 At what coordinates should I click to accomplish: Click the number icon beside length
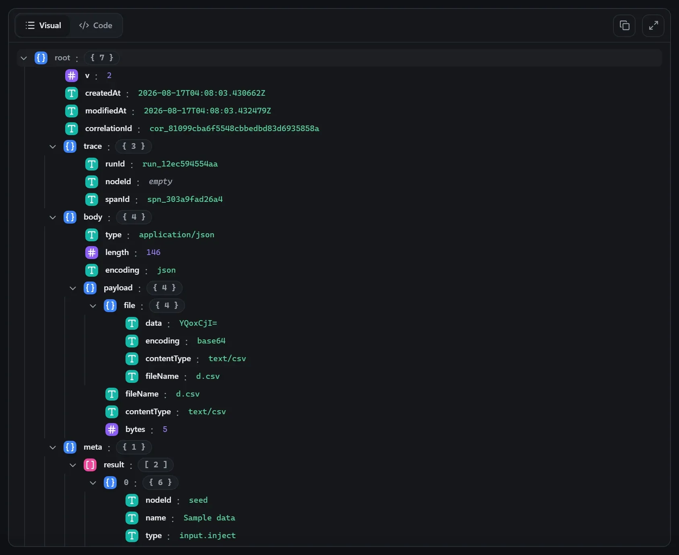[92, 253]
